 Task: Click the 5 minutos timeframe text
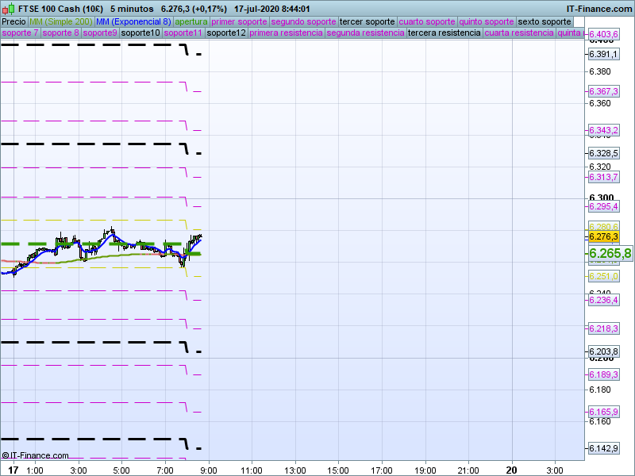tap(132, 9)
